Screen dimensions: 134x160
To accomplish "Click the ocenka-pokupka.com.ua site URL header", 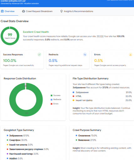I will tap(13, 1).
